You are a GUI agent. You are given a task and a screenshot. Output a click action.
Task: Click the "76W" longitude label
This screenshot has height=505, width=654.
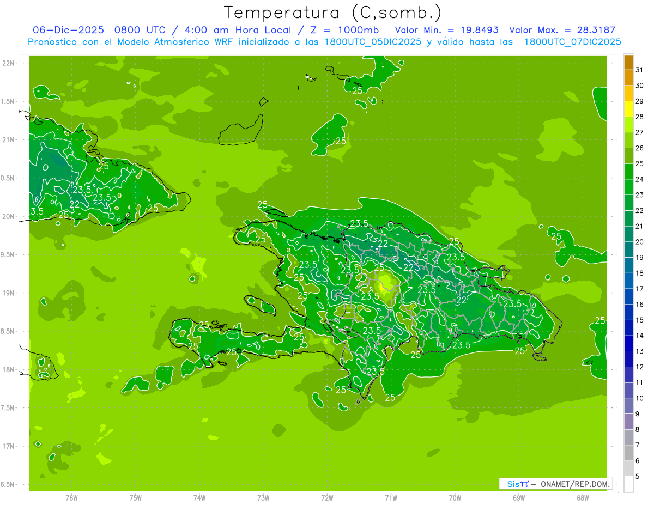71,498
